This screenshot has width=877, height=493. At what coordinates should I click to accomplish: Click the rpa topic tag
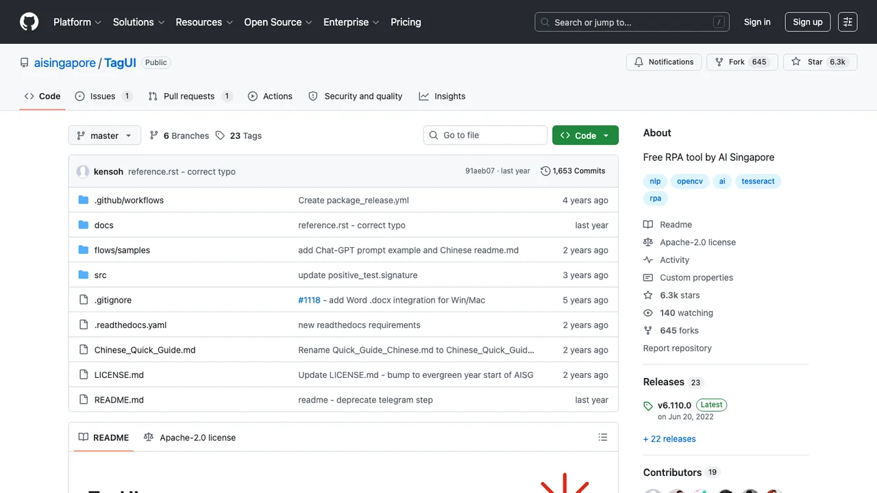point(656,199)
